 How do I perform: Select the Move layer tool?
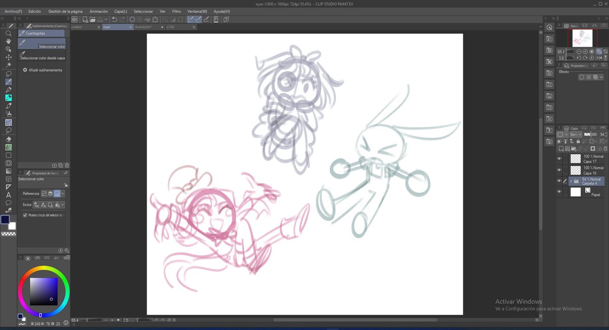[x=9, y=57]
